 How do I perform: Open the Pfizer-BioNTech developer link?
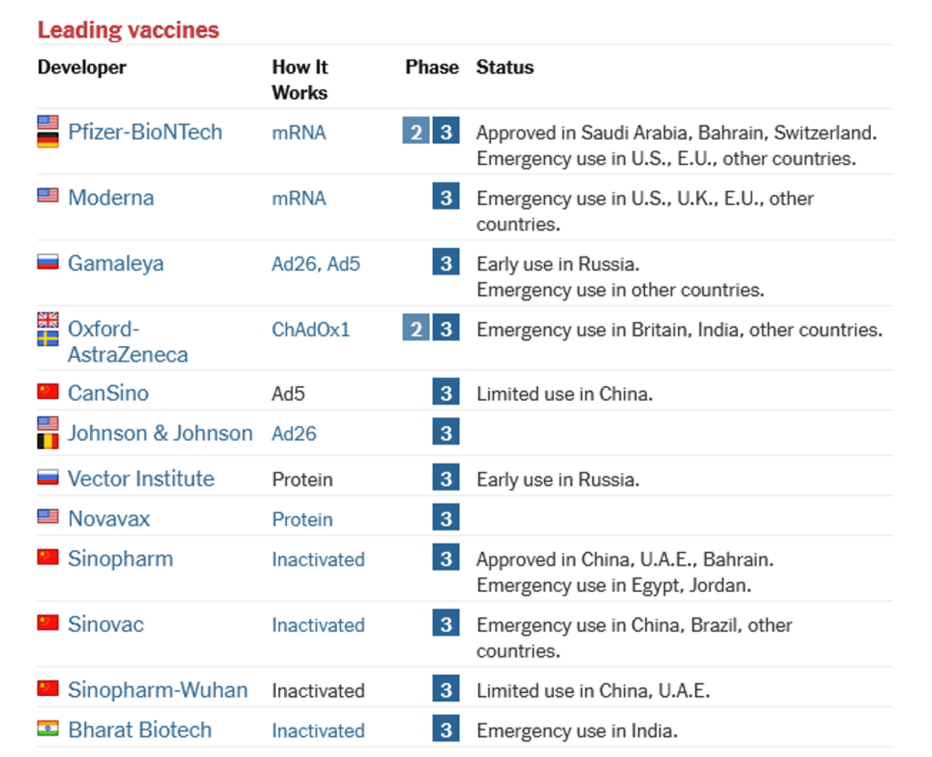pos(145,132)
